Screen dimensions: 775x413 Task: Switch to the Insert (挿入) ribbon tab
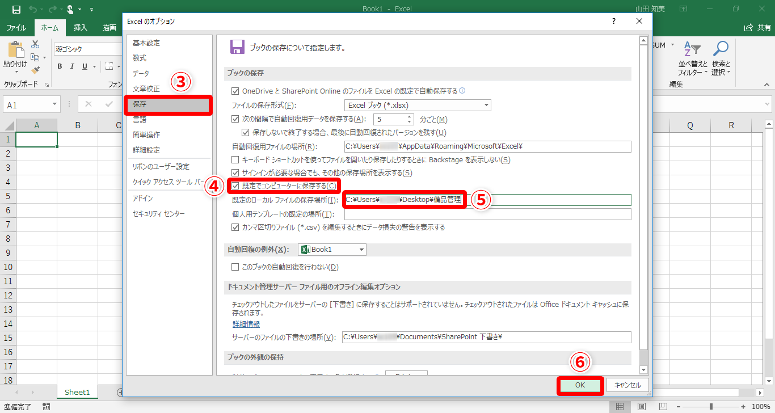coord(81,27)
